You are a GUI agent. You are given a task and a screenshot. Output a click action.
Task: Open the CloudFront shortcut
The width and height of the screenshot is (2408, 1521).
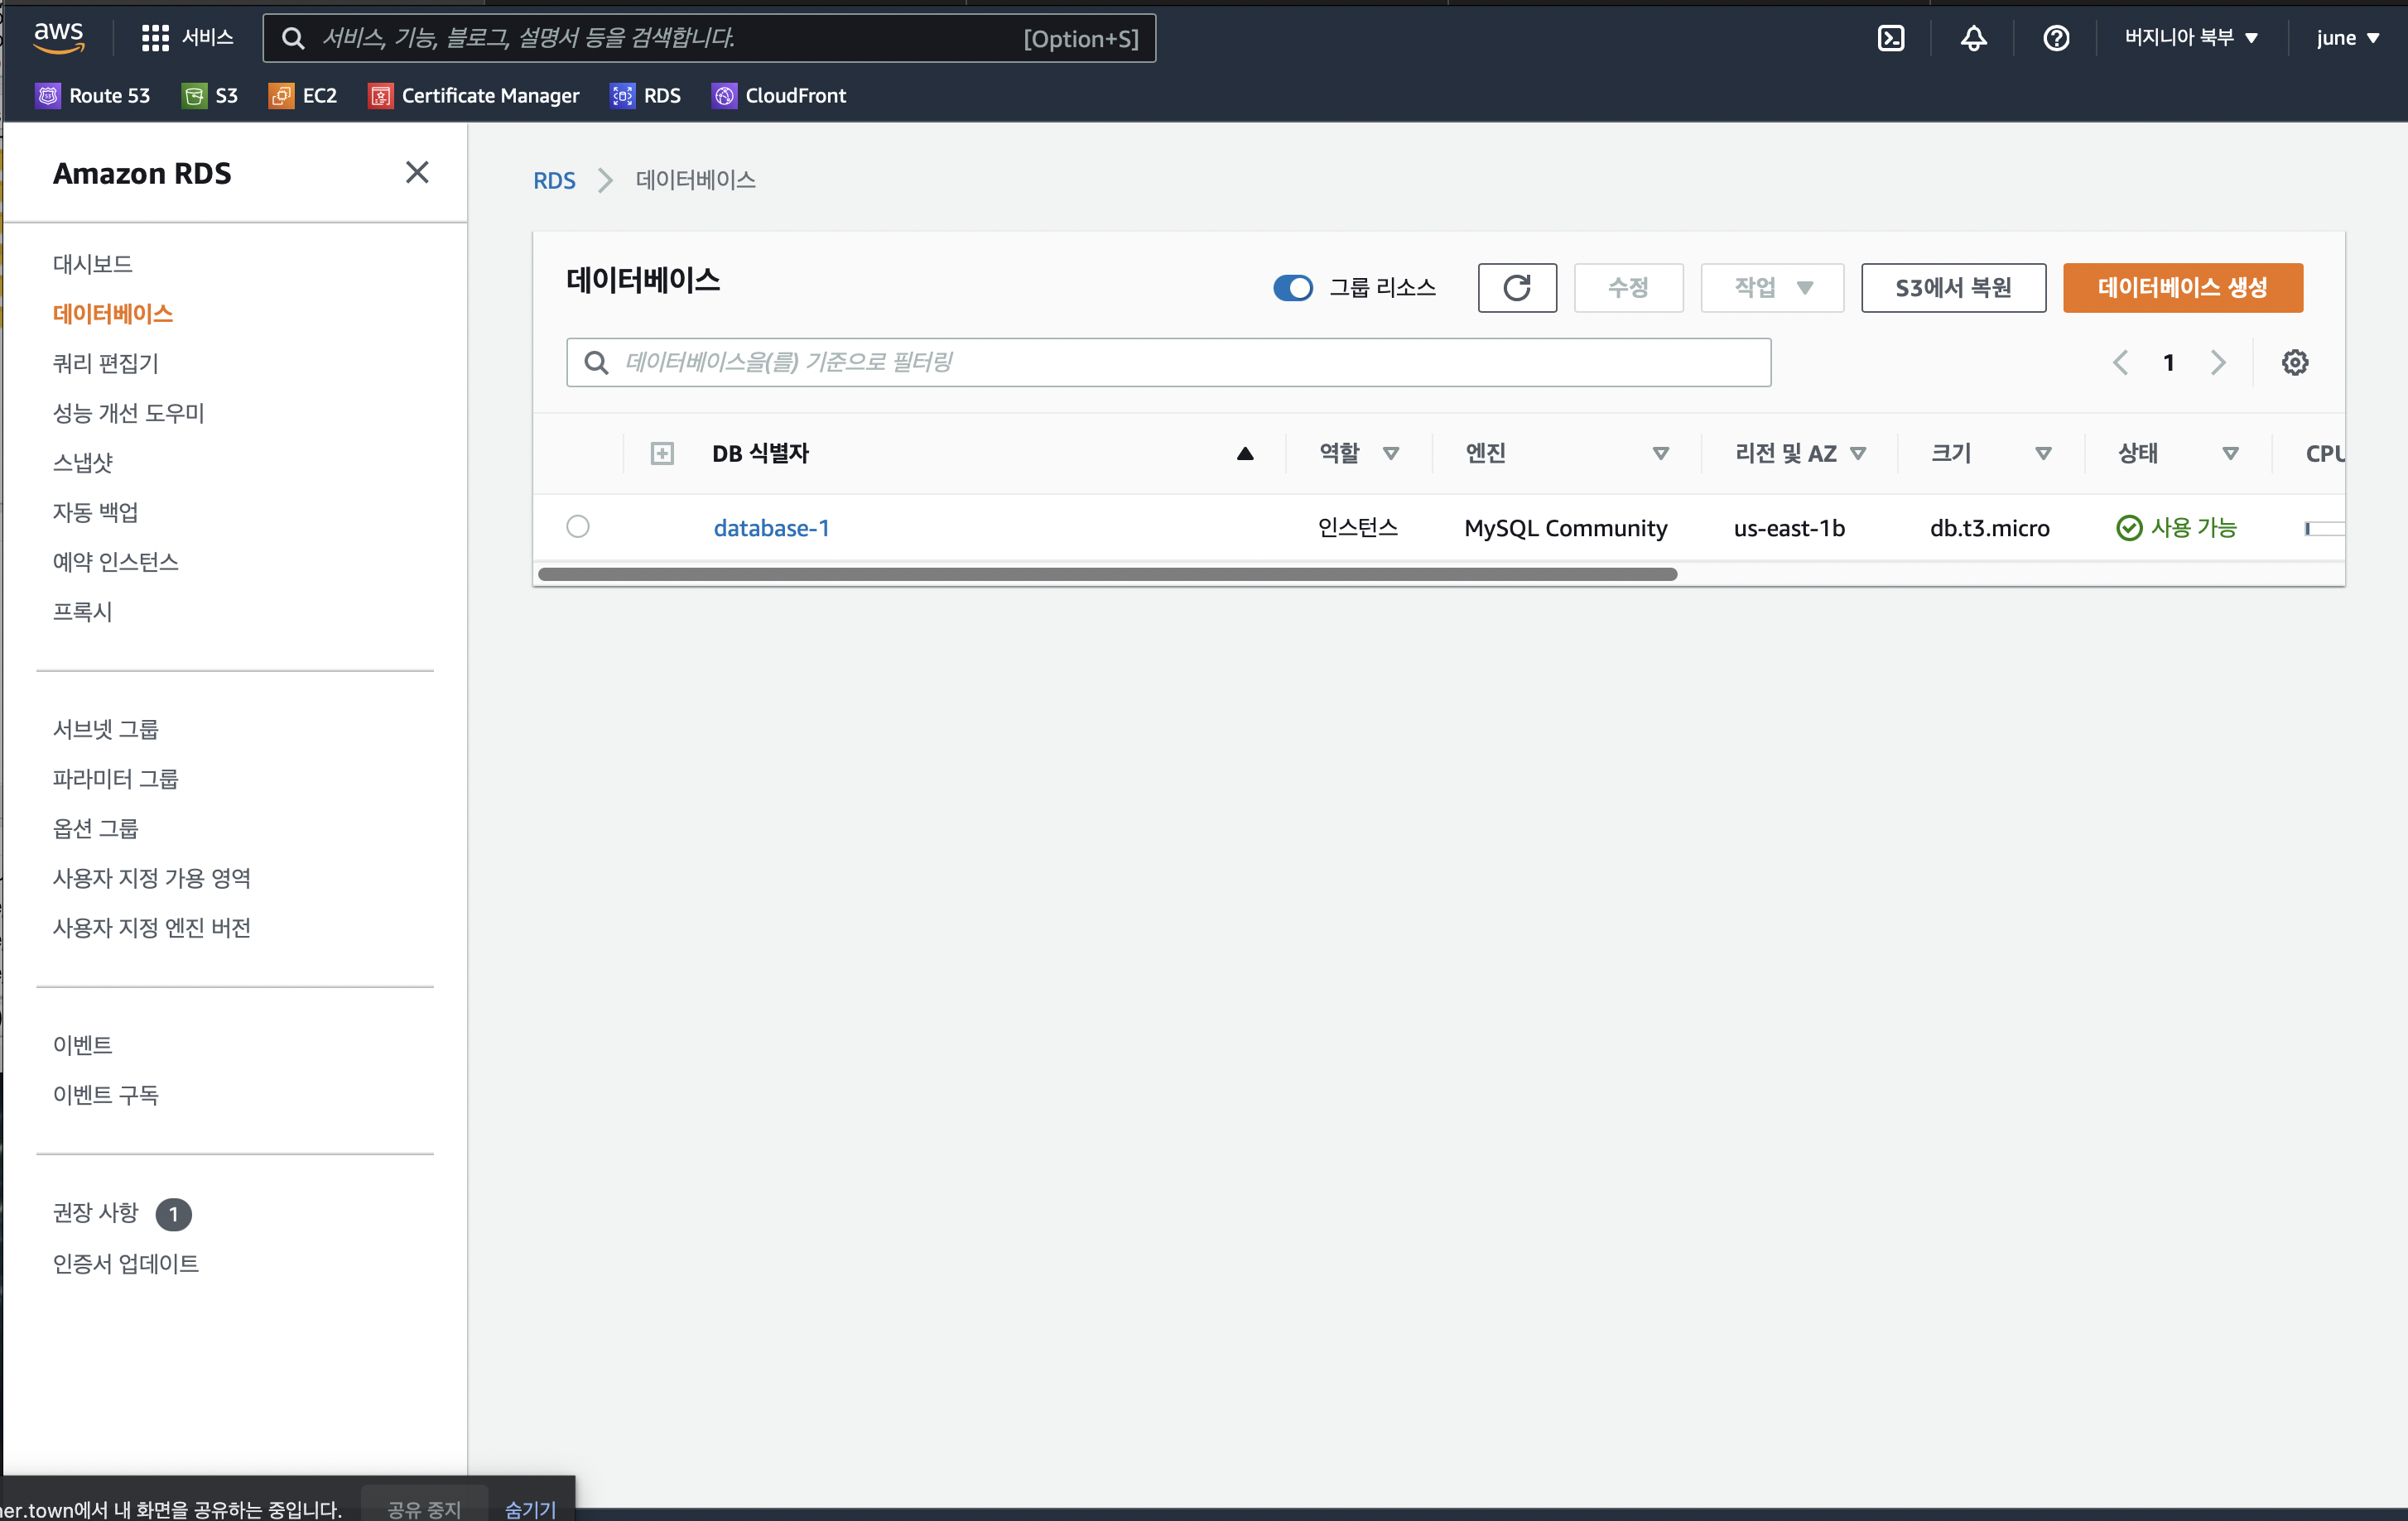click(x=779, y=95)
